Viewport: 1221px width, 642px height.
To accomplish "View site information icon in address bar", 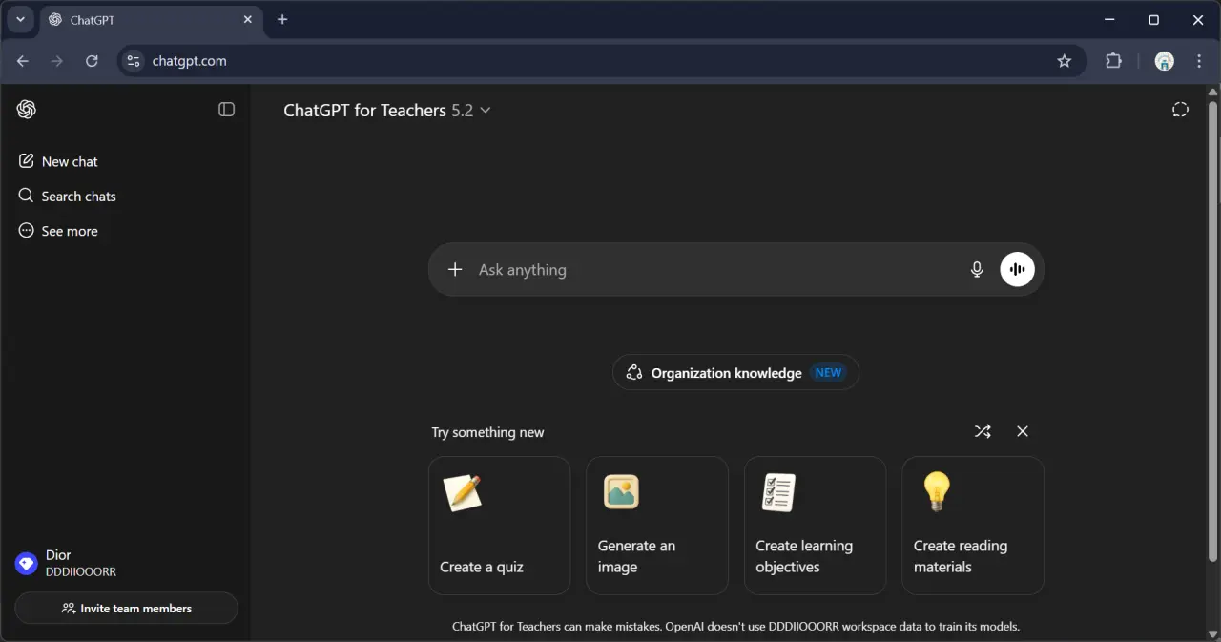I will coord(134,61).
